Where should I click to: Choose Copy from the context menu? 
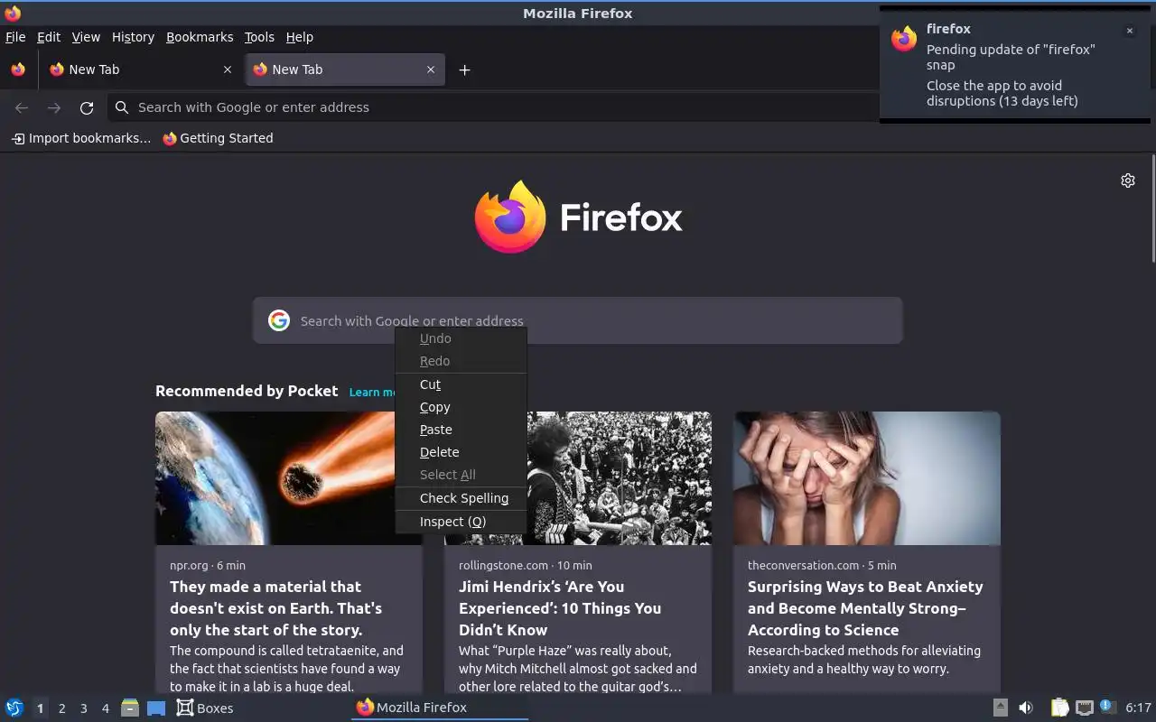pyautogui.click(x=461, y=407)
